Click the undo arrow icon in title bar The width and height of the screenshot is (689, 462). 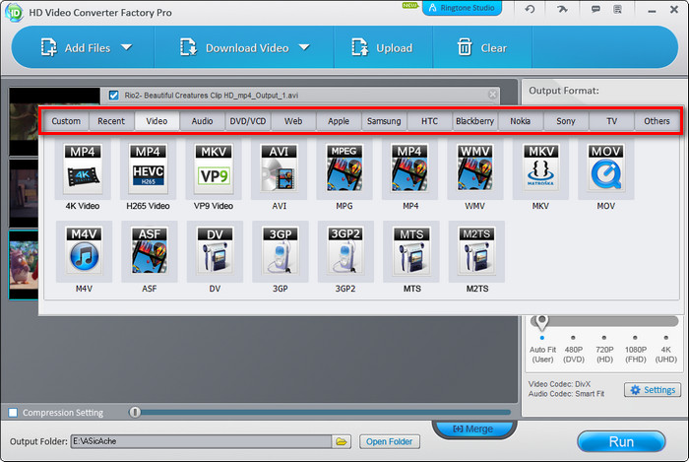tap(530, 9)
